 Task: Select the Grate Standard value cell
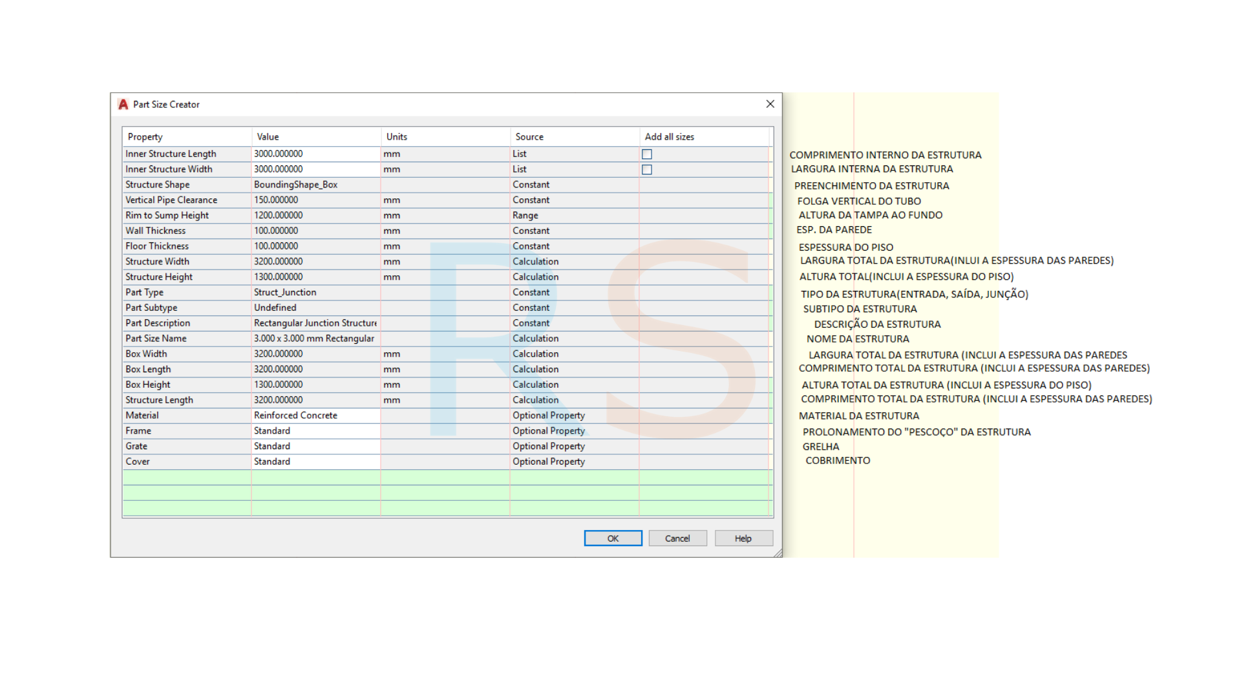point(315,447)
